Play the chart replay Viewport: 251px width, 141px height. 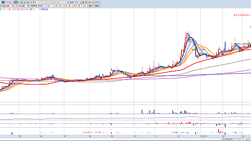tap(223, 139)
